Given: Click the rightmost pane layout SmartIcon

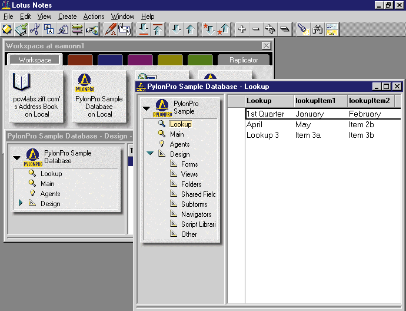Looking at the screenshot, I should coord(332,29).
